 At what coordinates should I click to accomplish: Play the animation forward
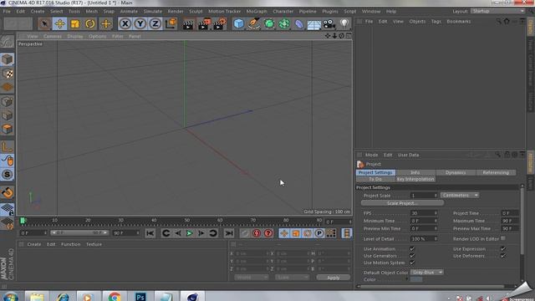tap(190, 233)
